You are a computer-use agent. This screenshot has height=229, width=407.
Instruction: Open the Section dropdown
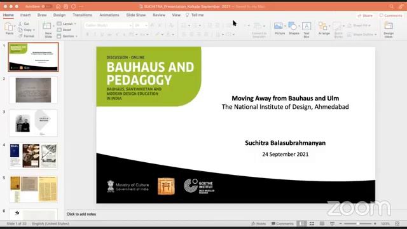(67, 36)
